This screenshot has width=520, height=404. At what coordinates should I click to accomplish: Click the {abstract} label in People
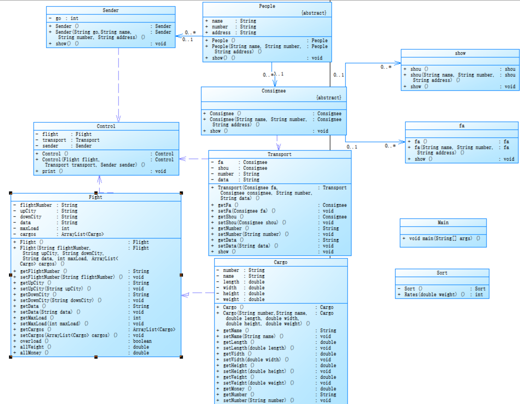[x=314, y=13]
